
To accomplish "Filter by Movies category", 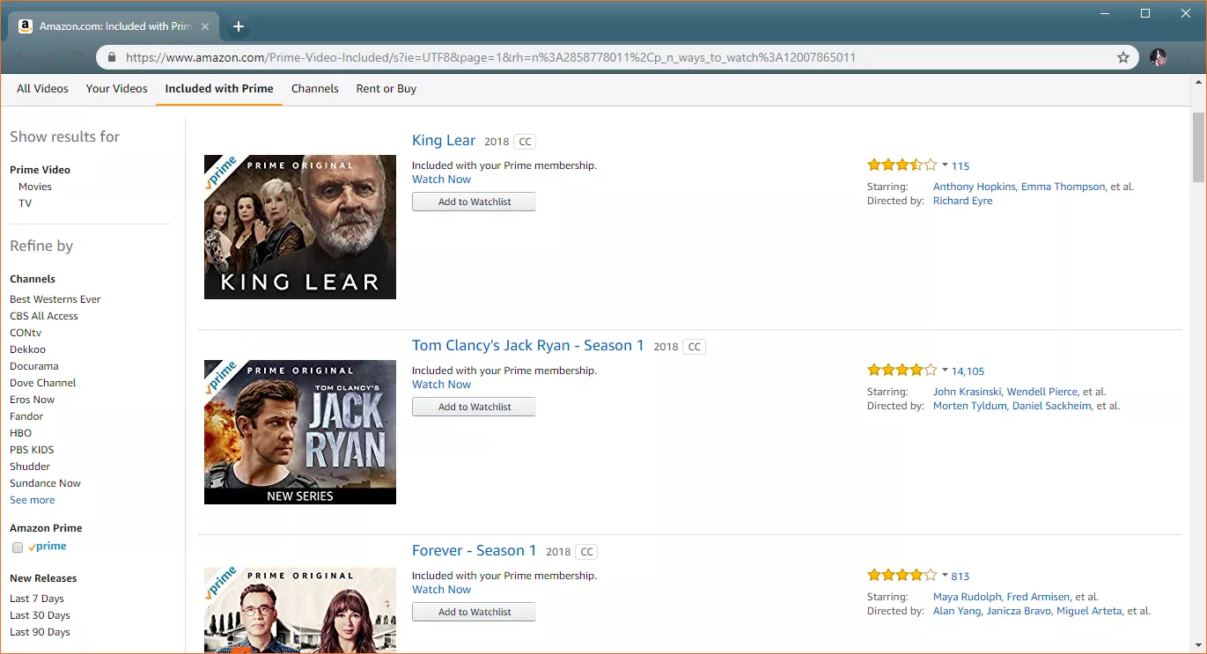I will (x=35, y=187).
